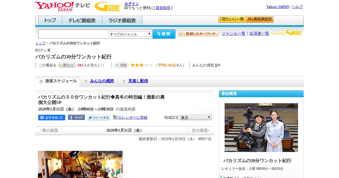The image size is (339, 178).
Task: Open the restaurant filming scene photo
Action: click(x=80, y=164)
